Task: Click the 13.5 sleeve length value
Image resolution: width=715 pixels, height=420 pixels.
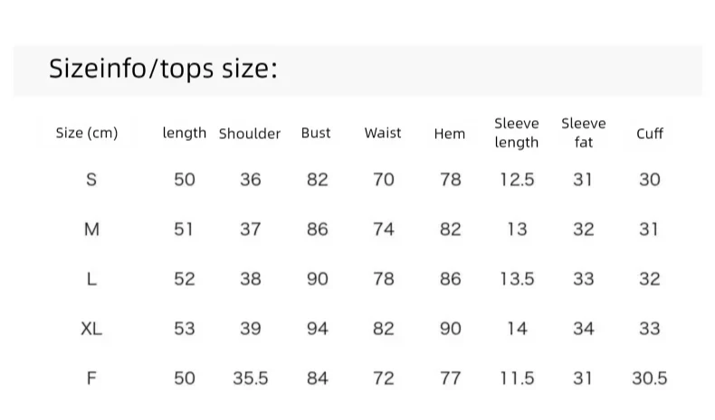Action: pyautogui.click(x=517, y=279)
